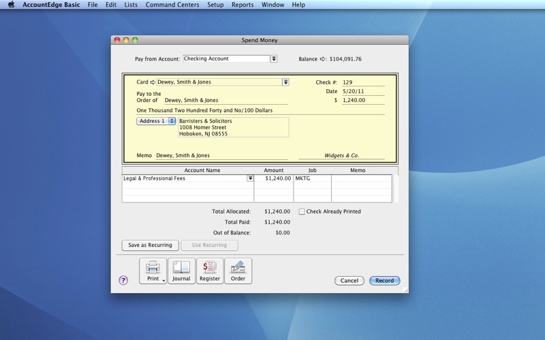This screenshot has width=545, height=340.
Task: Open the Address 1 popup selector
Action: 156,121
